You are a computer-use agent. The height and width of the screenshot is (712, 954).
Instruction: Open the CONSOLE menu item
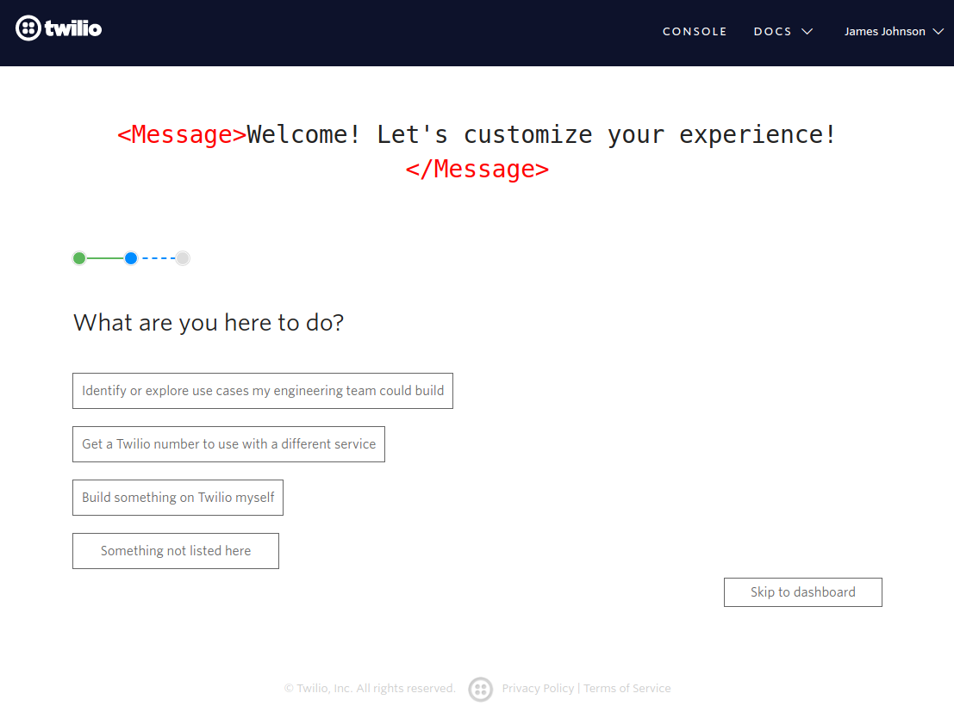695,32
